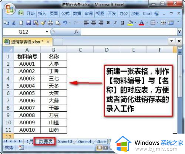
Task: Click the Copy icon in the toolbar
Action: pyautogui.click(x=6, y=23)
